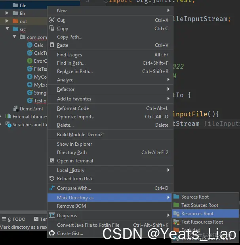This screenshot has height=245, width=240.
Task: Choose Copy Path... from the context menu
Action: (110, 37)
